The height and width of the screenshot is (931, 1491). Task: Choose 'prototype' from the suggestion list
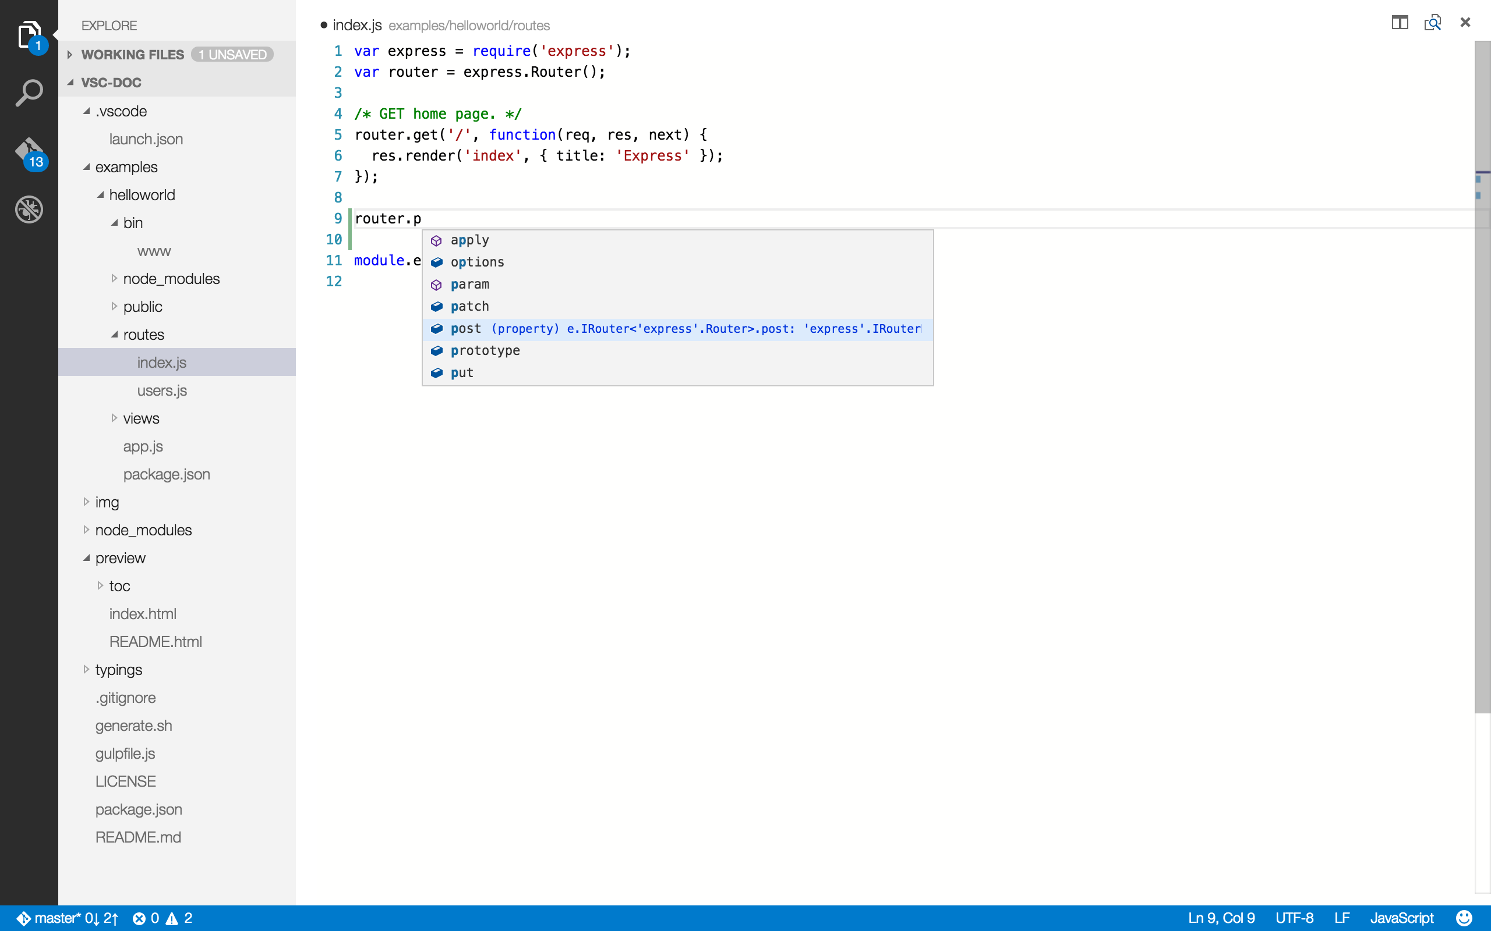click(485, 350)
